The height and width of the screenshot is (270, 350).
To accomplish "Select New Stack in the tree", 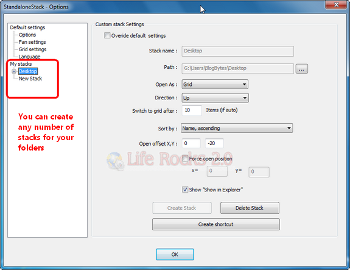I will (x=30, y=79).
